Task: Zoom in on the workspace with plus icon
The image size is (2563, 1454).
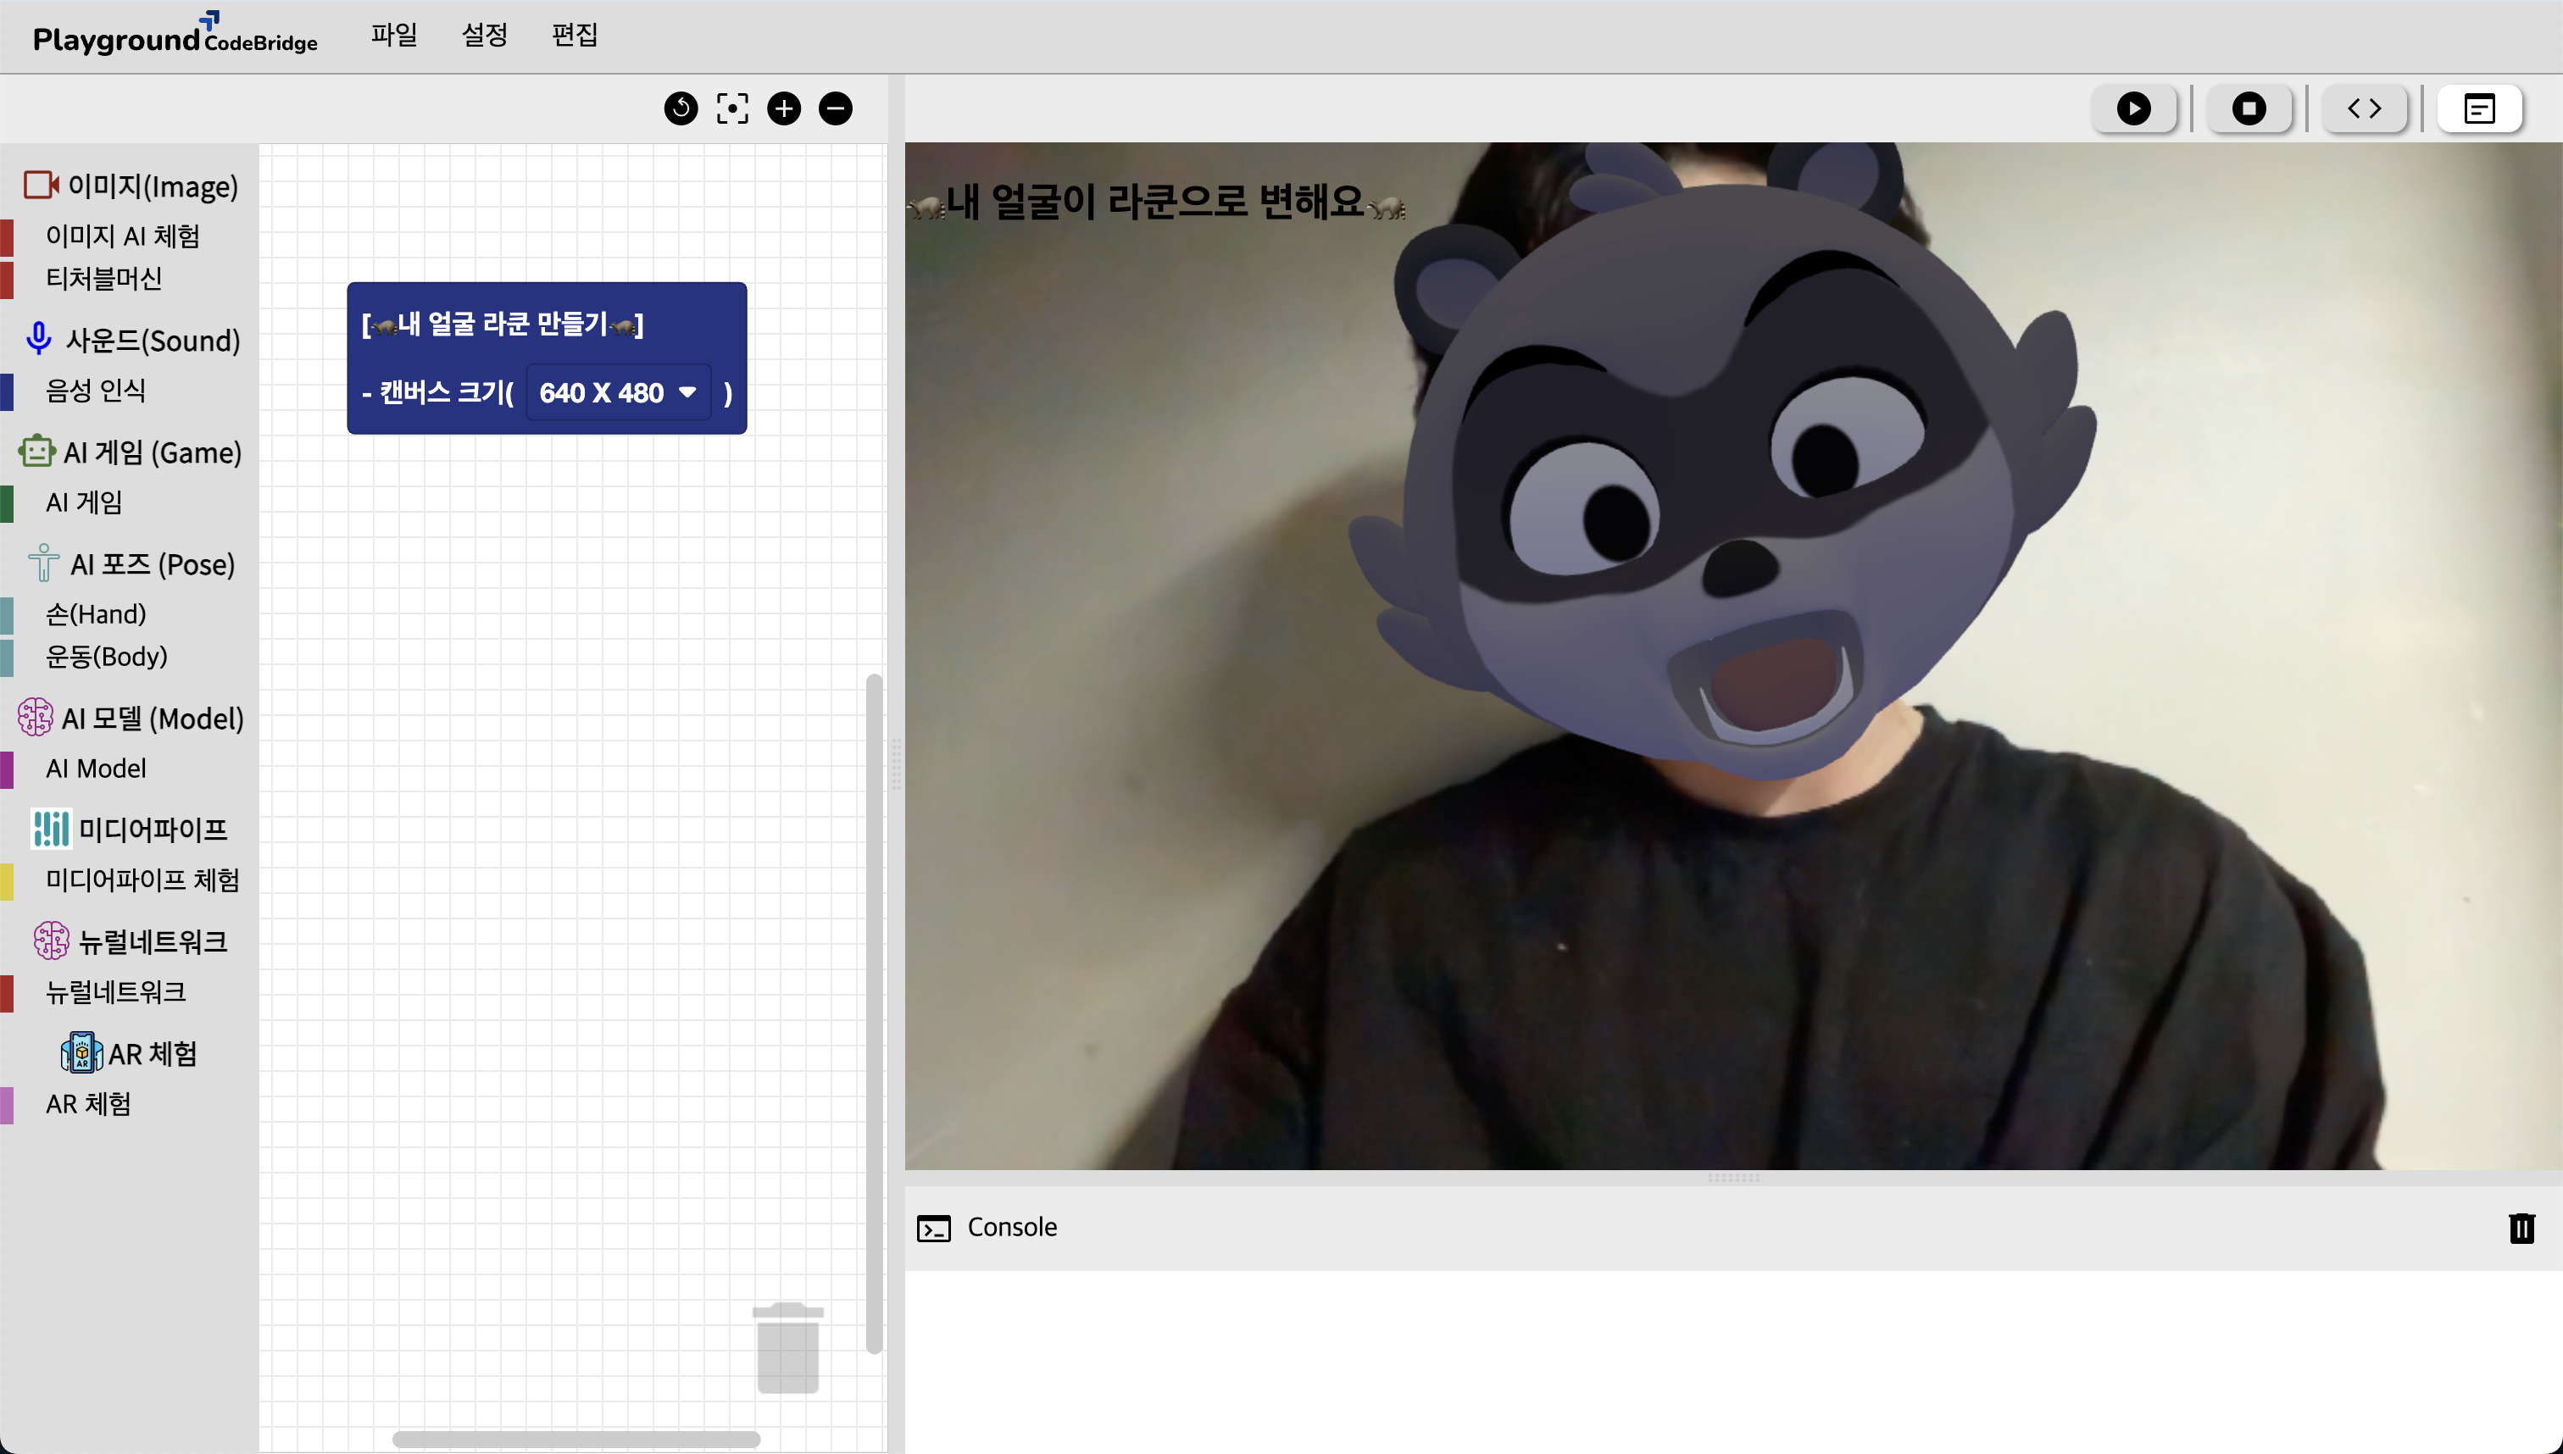Action: [784, 108]
